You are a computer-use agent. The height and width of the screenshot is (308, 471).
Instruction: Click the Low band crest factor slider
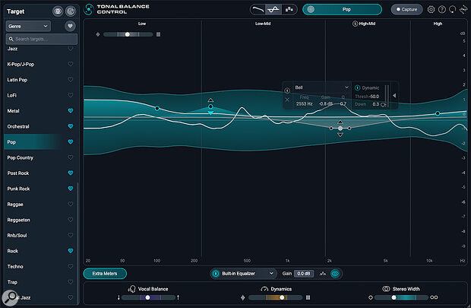pos(128,34)
